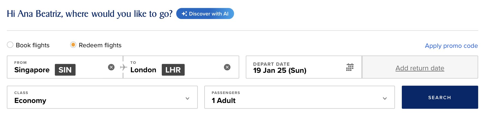The image size is (485, 113).
Task: Click the SIN airport code badge
Action: coord(65,70)
